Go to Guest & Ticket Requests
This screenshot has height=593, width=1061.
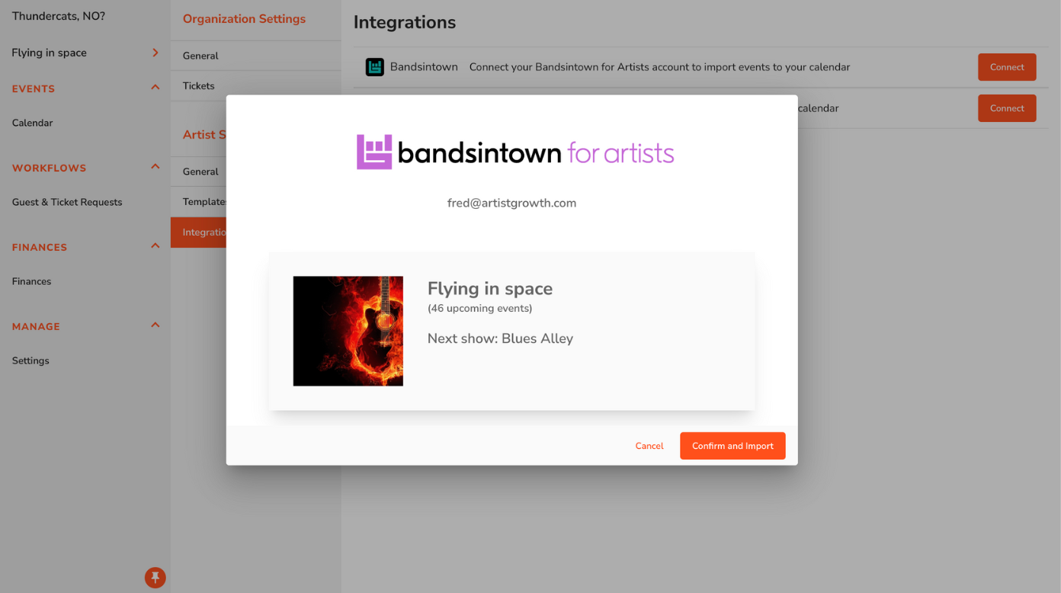[67, 202]
